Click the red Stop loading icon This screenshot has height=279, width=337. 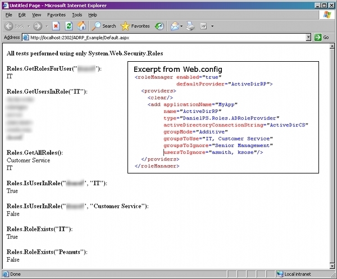tap(56, 26)
